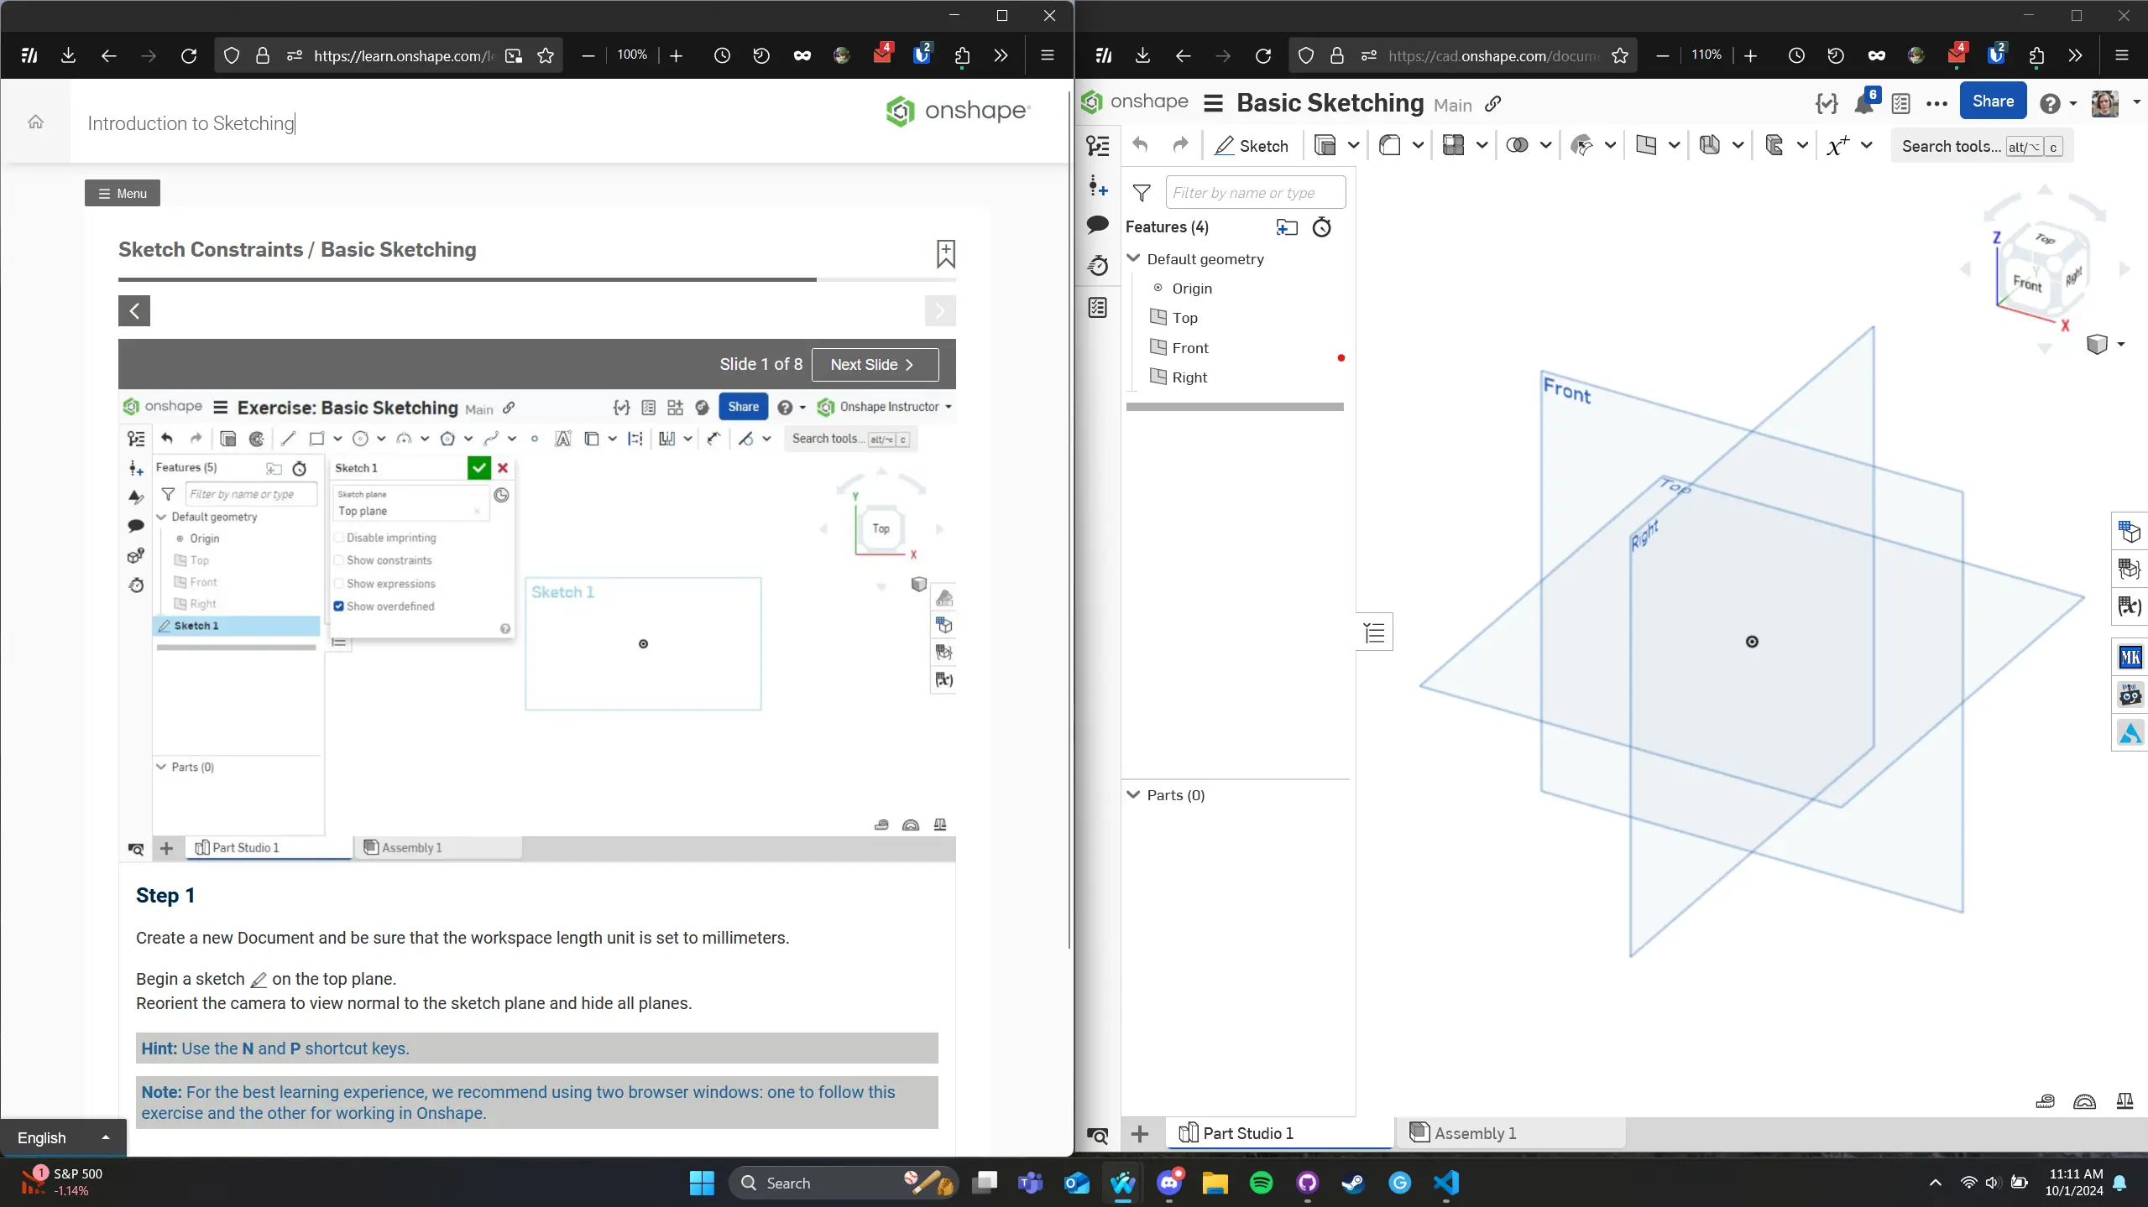Click the rollback stopwatch icon beside Features
This screenshot has height=1207, width=2148.
click(x=1321, y=227)
